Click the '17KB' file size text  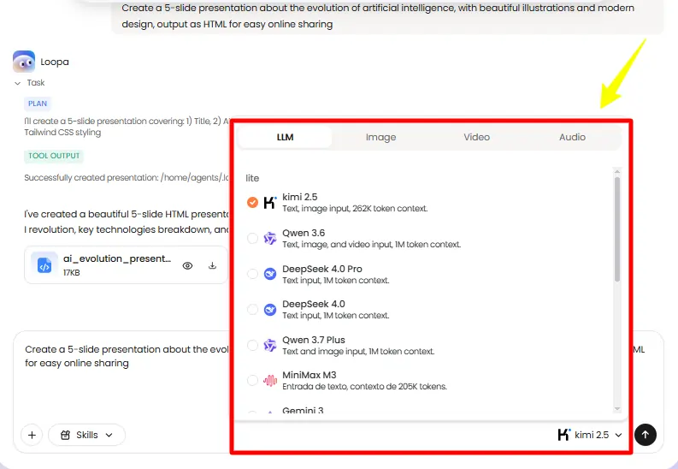(x=71, y=272)
